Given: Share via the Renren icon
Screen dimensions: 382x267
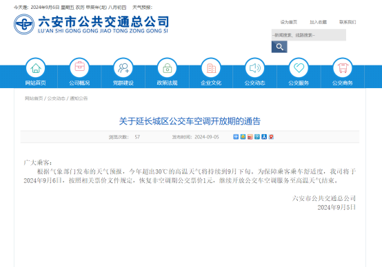Looking at the screenshot, I should (264, 137).
